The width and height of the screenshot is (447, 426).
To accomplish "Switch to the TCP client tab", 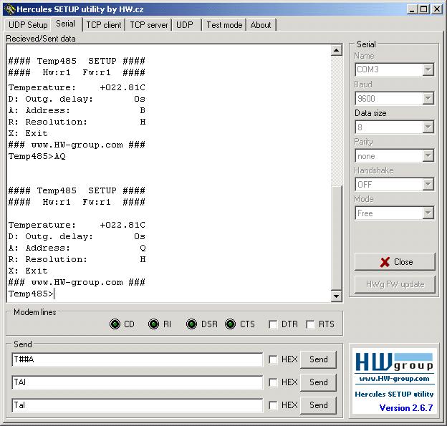I will pos(104,25).
